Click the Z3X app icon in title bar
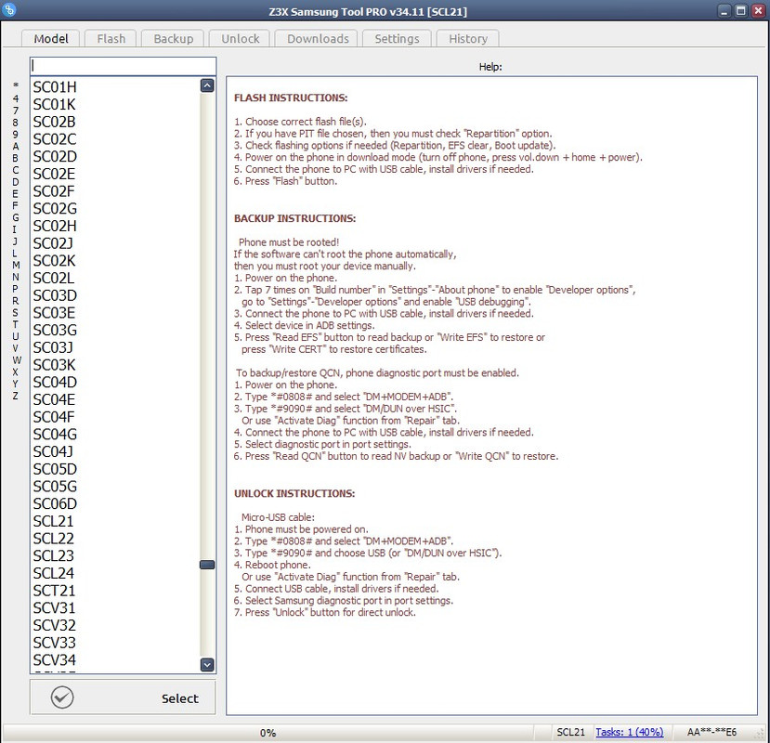770x743 pixels. [9, 9]
